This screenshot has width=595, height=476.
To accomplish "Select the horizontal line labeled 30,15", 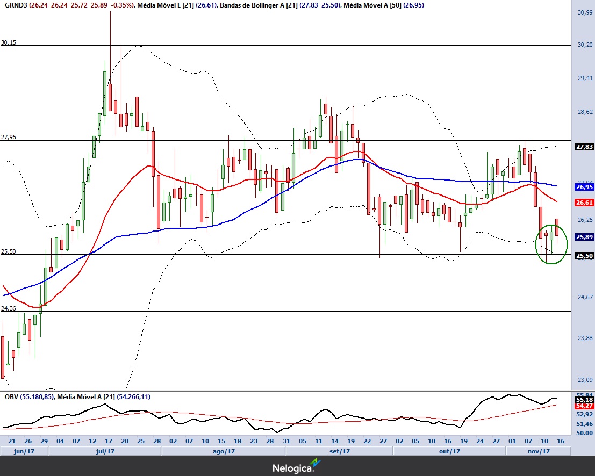I will pyautogui.click(x=269, y=46).
